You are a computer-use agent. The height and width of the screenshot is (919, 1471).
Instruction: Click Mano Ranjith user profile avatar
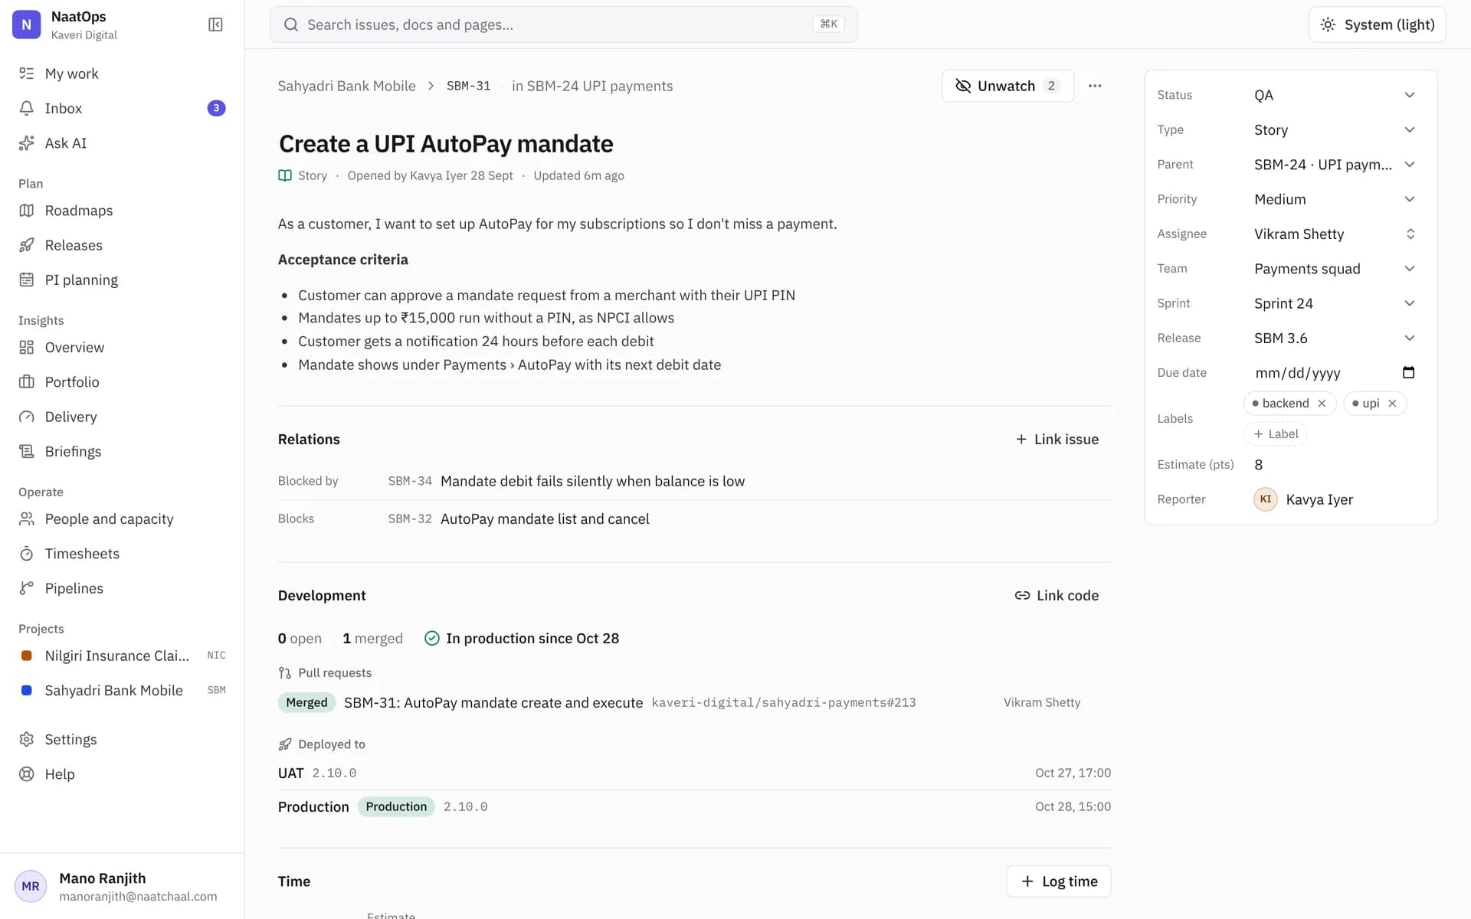point(31,887)
